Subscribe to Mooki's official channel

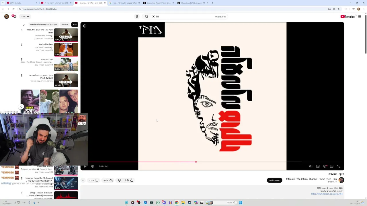pyautogui.click(x=274, y=180)
